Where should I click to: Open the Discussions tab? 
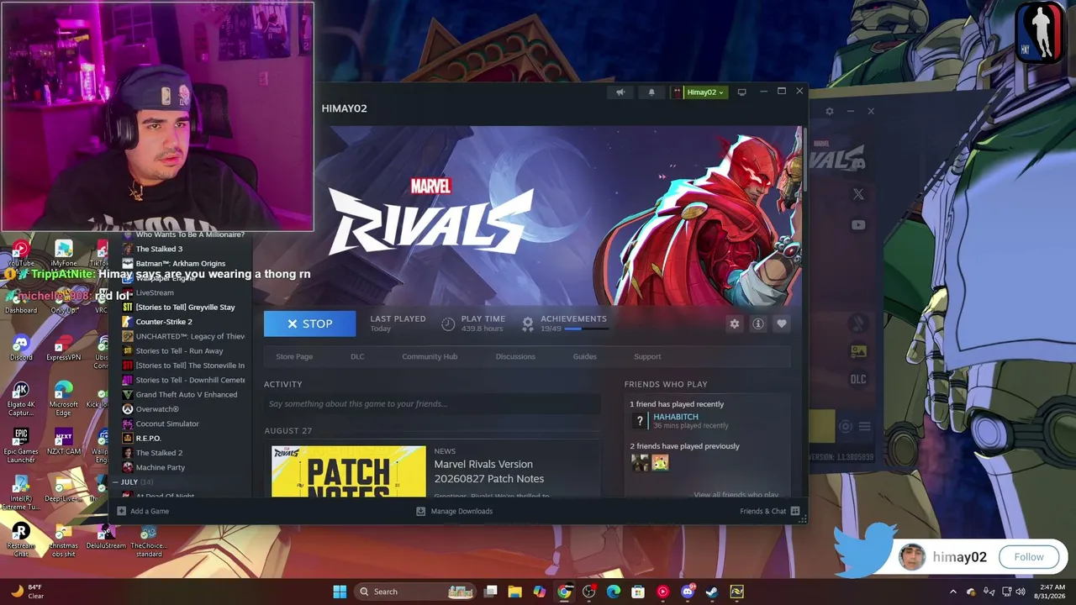click(515, 356)
